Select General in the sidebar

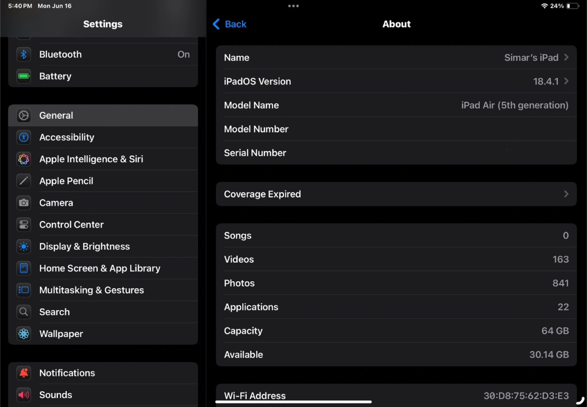point(103,116)
